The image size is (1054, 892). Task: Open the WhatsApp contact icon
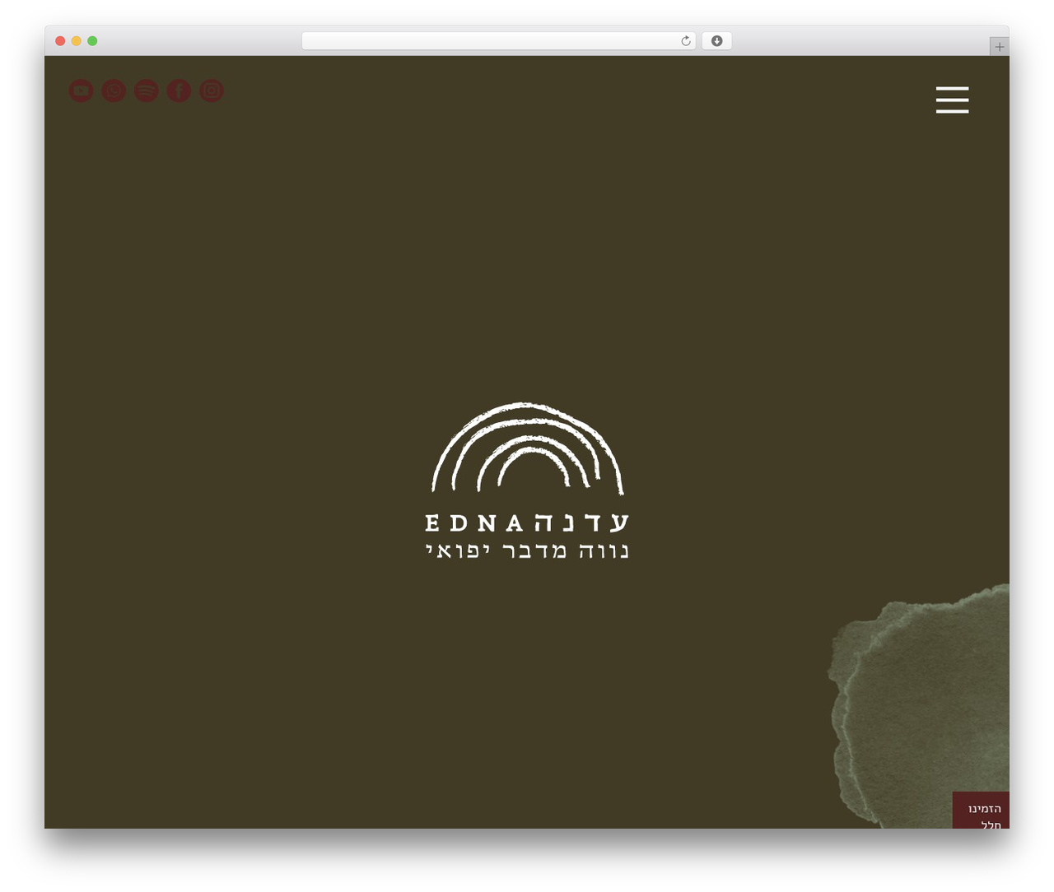tap(114, 91)
